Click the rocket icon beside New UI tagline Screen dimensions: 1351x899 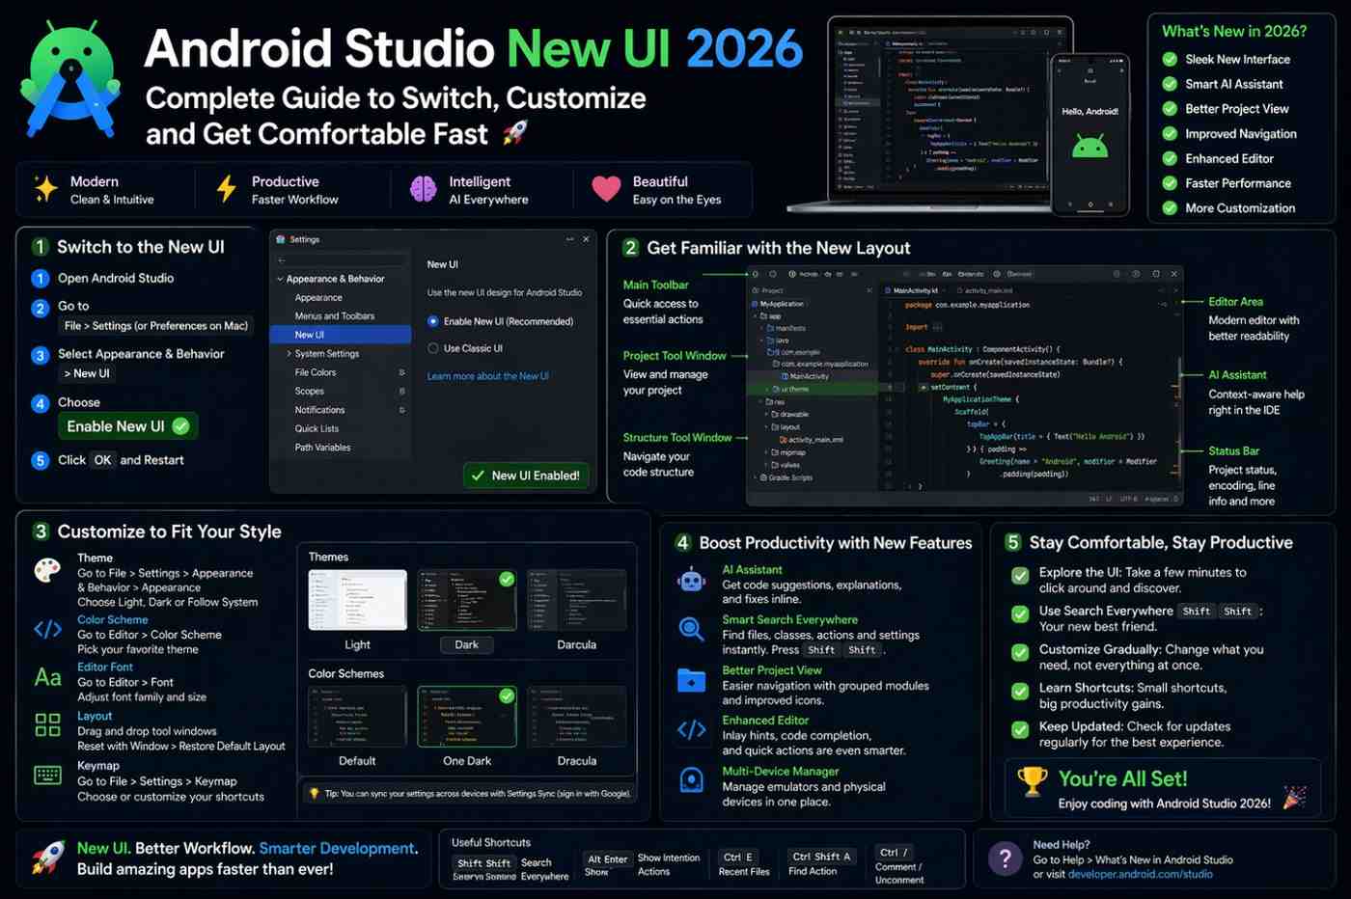click(x=48, y=857)
